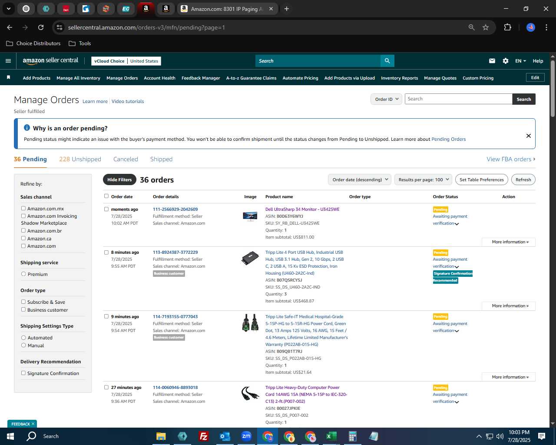Open the Results per page: 100 dropdown
This screenshot has height=445, width=556.
(423, 179)
